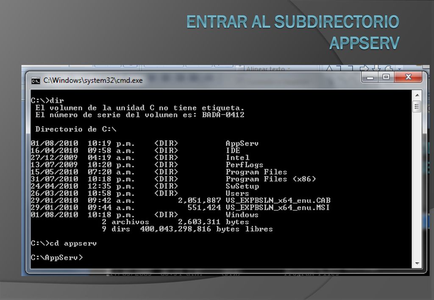The image size is (434, 300).
Task: Click the 'Program Files' directory name dated 15/05/2010
Action: [256, 172]
